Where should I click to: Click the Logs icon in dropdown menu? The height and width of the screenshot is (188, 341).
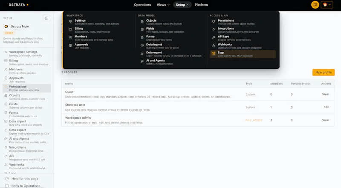(x=214, y=53)
